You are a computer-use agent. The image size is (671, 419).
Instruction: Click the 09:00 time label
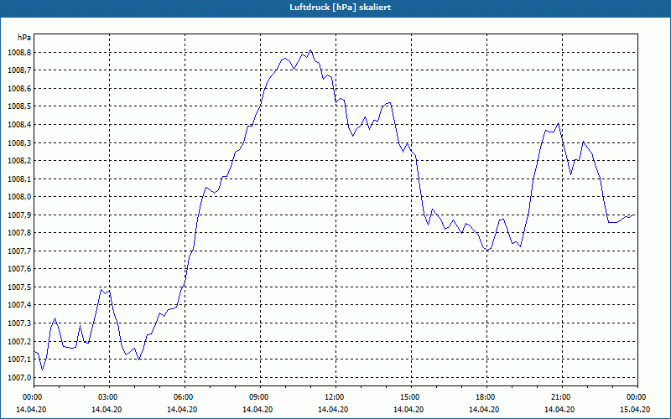coord(258,397)
